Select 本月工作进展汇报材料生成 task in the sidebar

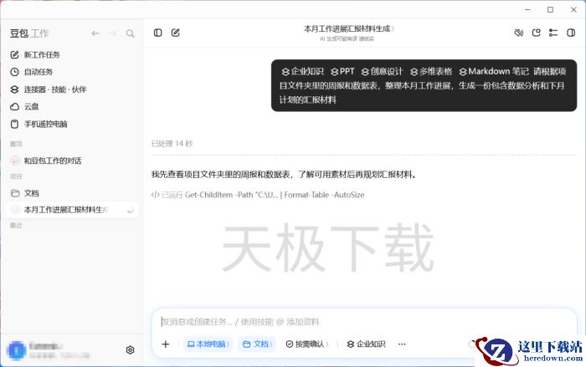[73, 210]
